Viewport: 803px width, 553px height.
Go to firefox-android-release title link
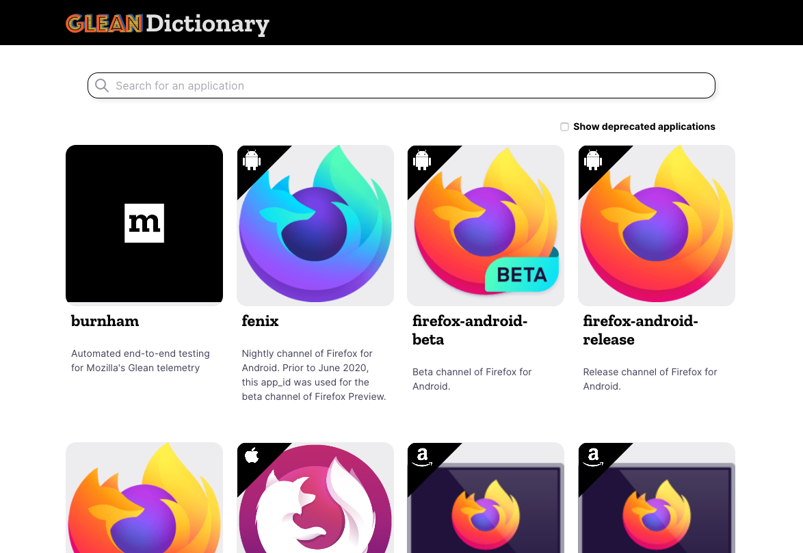pyautogui.click(x=640, y=329)
